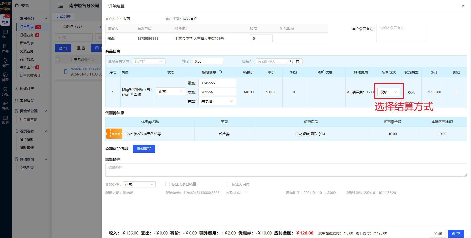
Task: Open 创建订单 in the sidebar
Action: pos(27,88)
